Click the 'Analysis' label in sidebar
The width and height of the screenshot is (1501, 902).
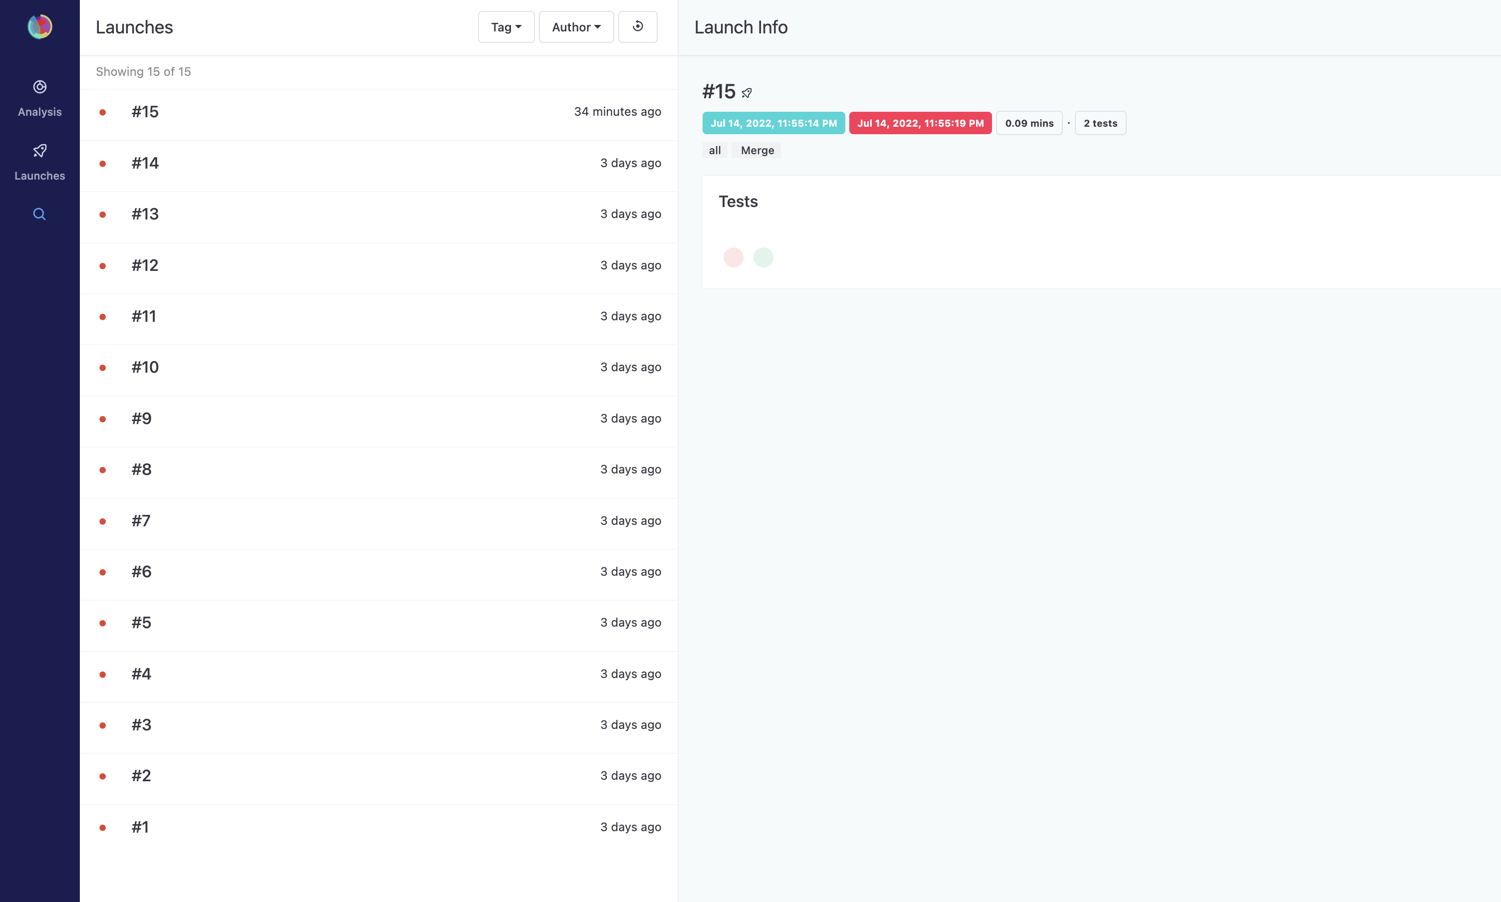click(39, 112)
